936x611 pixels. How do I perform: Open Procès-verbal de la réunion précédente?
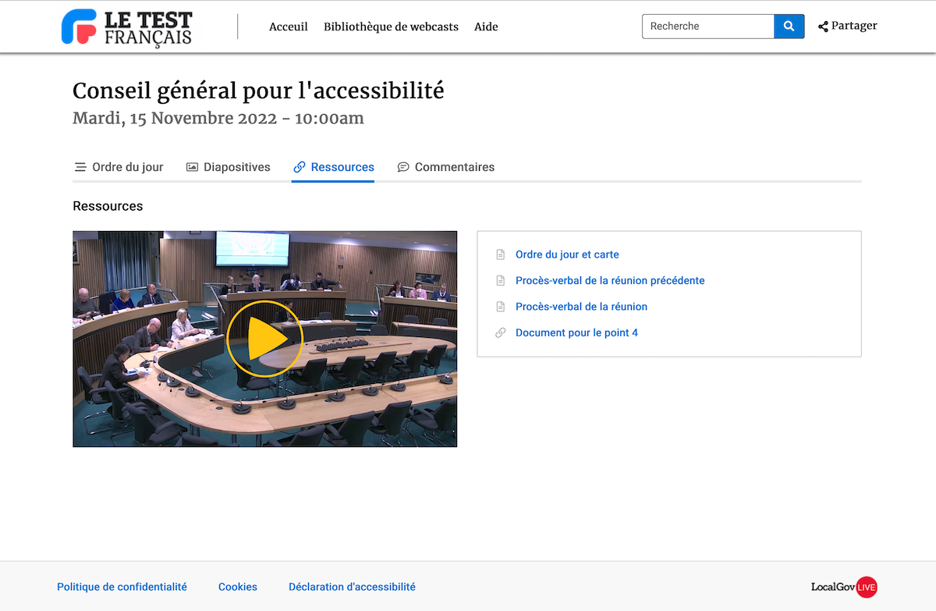(x=610, y=280)
